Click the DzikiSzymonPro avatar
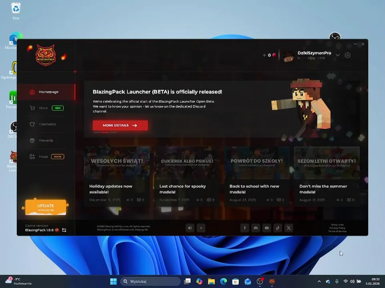 click(x=288, y=56)
